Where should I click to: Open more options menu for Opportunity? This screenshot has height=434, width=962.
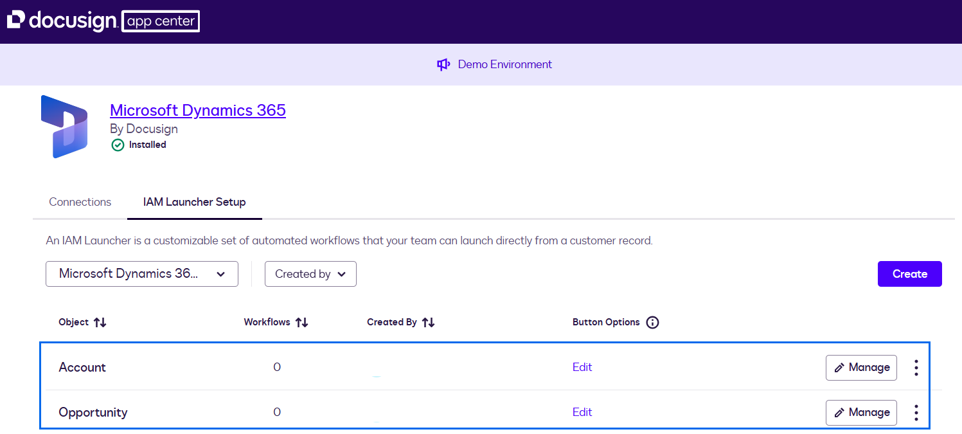click(916, 413)
